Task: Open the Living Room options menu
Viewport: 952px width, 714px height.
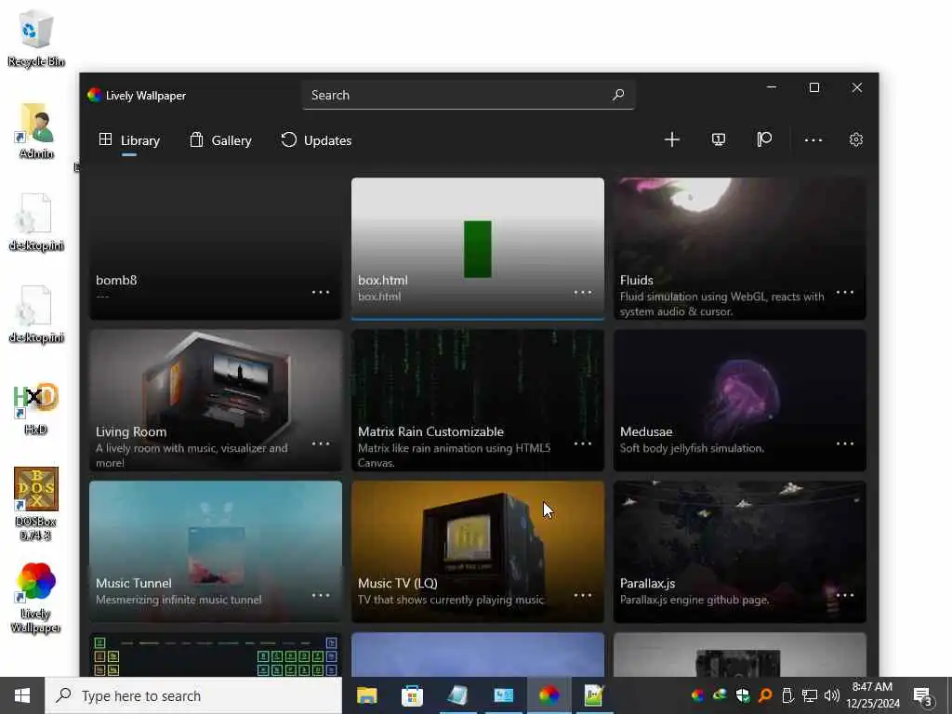Action: (x=321, y=443)
